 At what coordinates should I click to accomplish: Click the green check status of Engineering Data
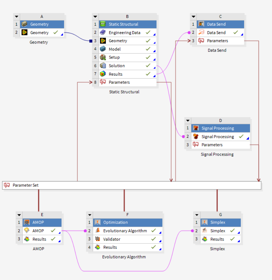[148, 33]
